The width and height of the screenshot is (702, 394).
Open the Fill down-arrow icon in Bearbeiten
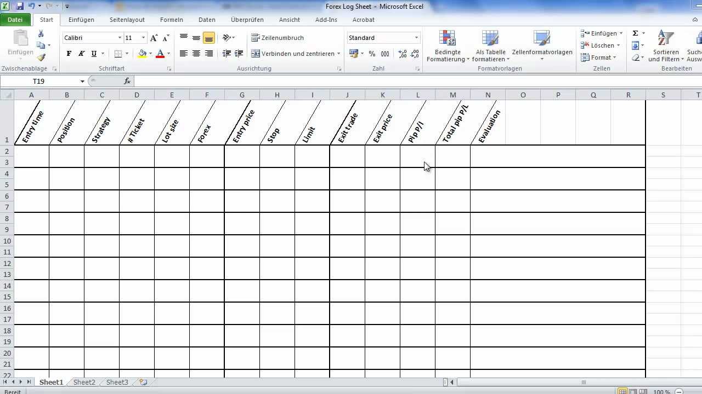tap(636, 45)
